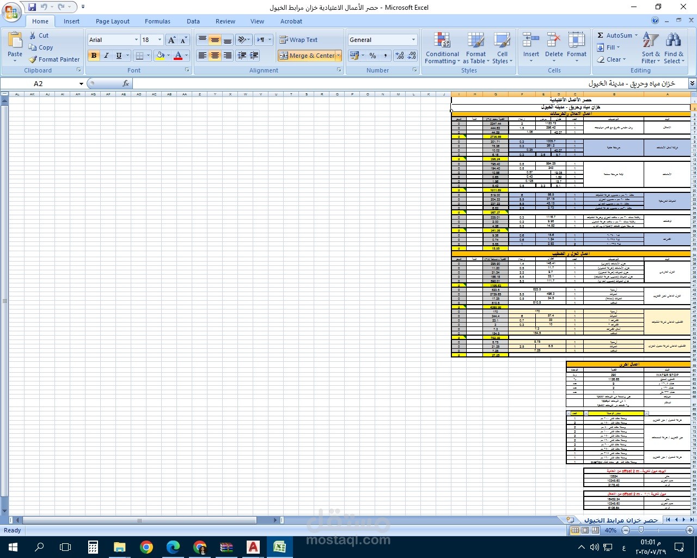This screenshot has height=558, width=697.
Task: Enable Middle Align vertical alignment
Action: [215, 40]
